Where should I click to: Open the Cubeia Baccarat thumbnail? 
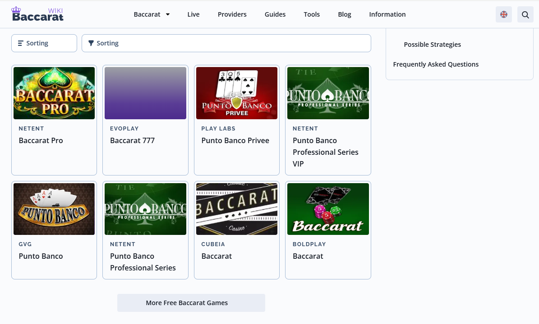(237, 209)
